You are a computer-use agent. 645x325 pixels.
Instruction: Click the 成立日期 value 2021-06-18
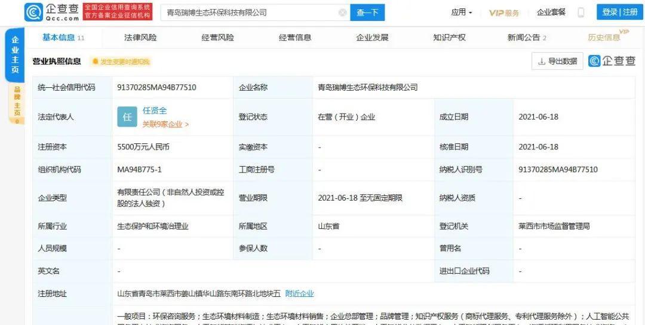click(x=539, y=117)
